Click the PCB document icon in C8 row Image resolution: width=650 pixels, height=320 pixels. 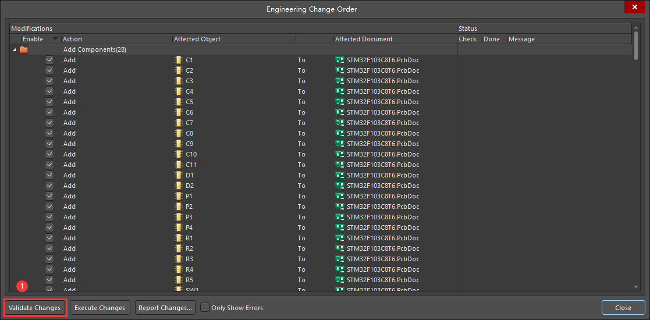tap(340, 133)
